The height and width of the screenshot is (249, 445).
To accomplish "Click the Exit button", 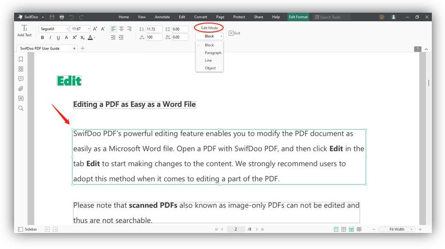I will (234, 33).
